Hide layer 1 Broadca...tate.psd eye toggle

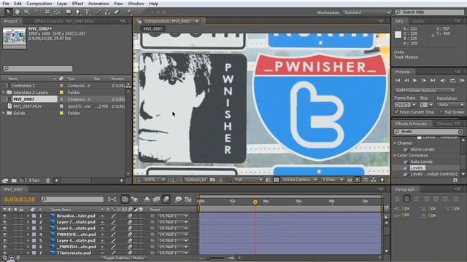click(5, 216)
